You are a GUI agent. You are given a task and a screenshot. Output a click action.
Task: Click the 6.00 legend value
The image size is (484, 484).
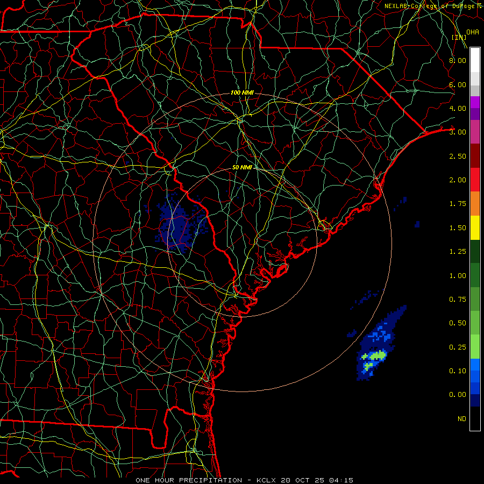[x=458, y=84]
